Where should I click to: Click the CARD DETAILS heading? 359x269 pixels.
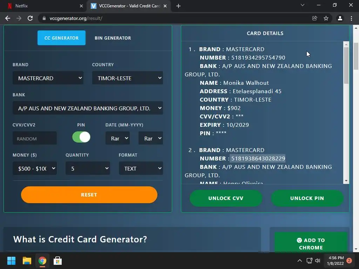(265, 33)
